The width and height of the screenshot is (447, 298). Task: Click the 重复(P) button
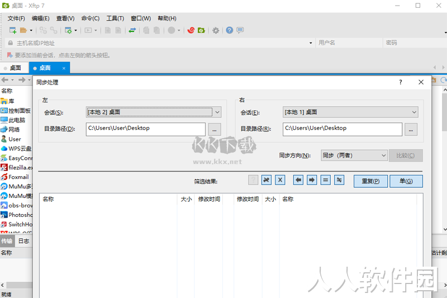pos(370,181)
